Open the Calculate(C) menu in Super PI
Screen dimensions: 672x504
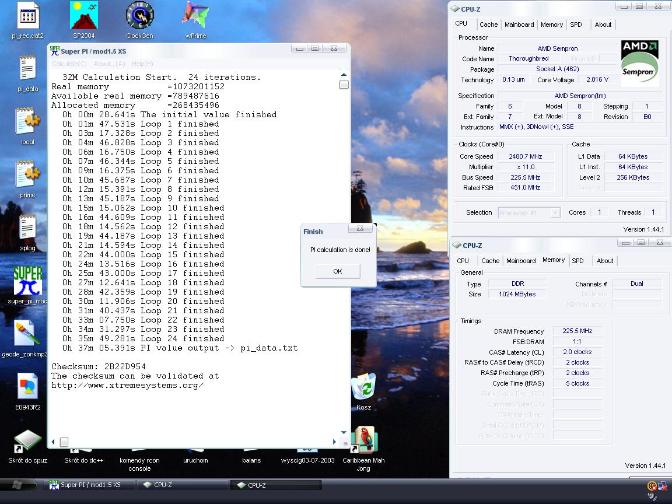click(69, 64)
